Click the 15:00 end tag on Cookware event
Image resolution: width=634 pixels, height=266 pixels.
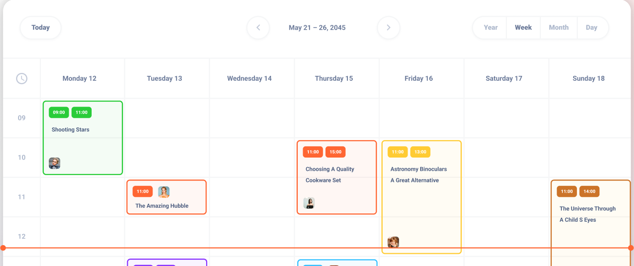tap(335, 152)
